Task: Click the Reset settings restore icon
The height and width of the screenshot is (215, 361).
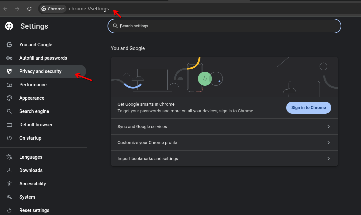Action: click(x=9, y=210)
